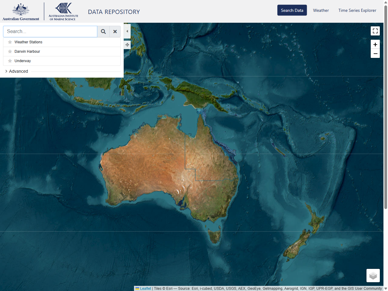Zoom in on the map
This screenshot has height=291, width=388.
tap(375, 44)
